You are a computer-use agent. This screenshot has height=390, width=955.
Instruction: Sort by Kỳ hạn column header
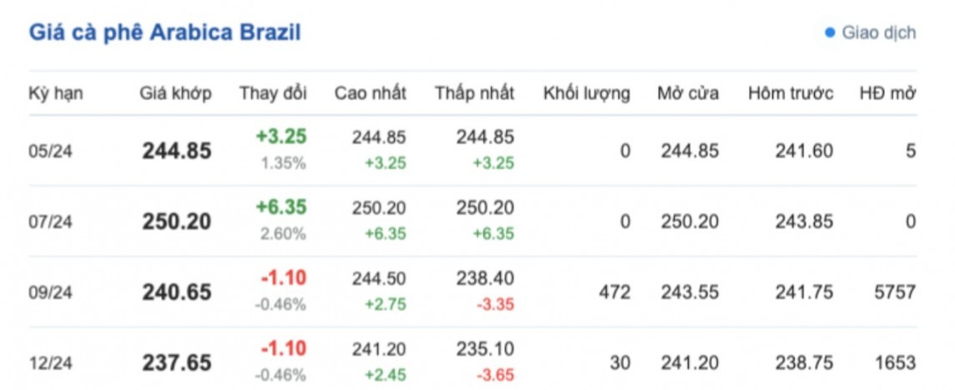(56, 93)
